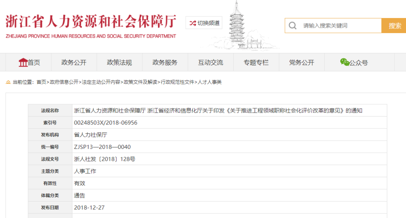
Task: Go to 行政规范性文件 breadcrumb link
Action: tap(177, 82)
